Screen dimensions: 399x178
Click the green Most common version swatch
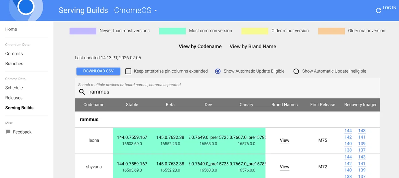pos(172,31)
